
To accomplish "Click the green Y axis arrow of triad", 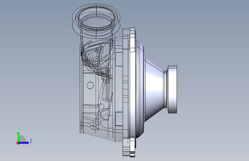I will [x=18, y=137].
